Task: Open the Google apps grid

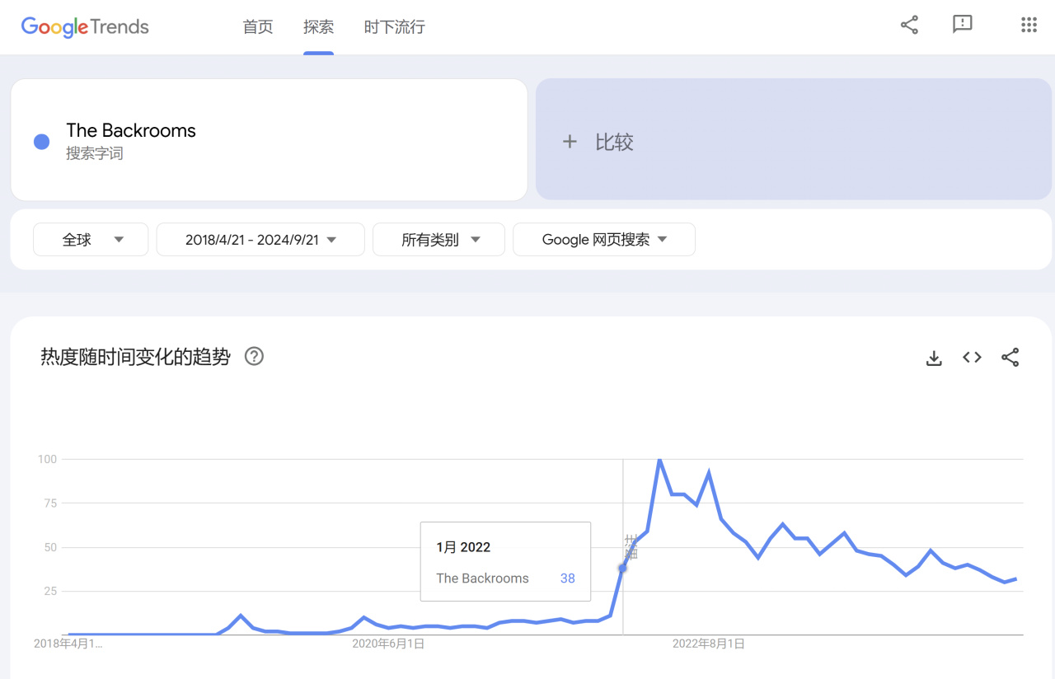Action: tap(1029, 25)
